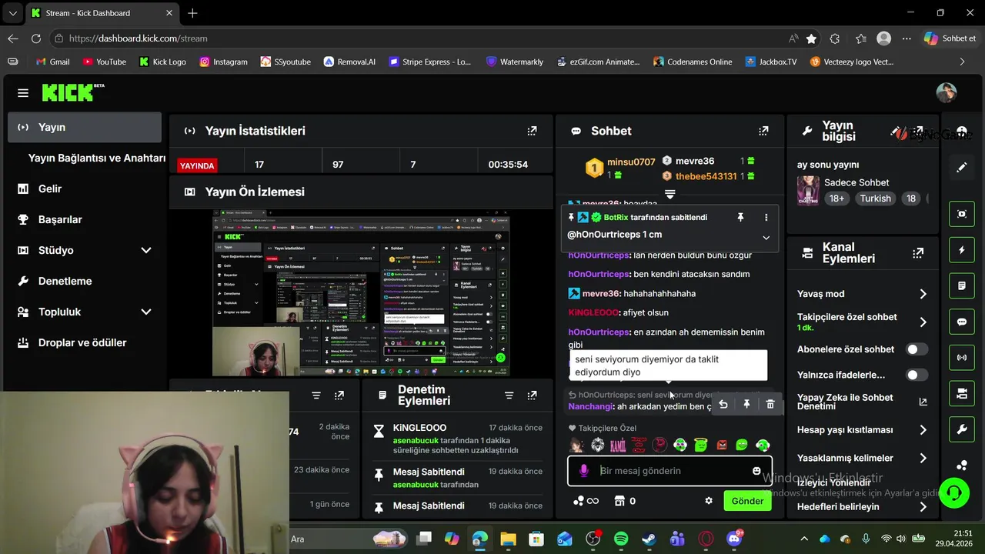Open Yayın Bağlantısı ve Anahtarı page
985x554 pixels.
[x=96, y=158]
